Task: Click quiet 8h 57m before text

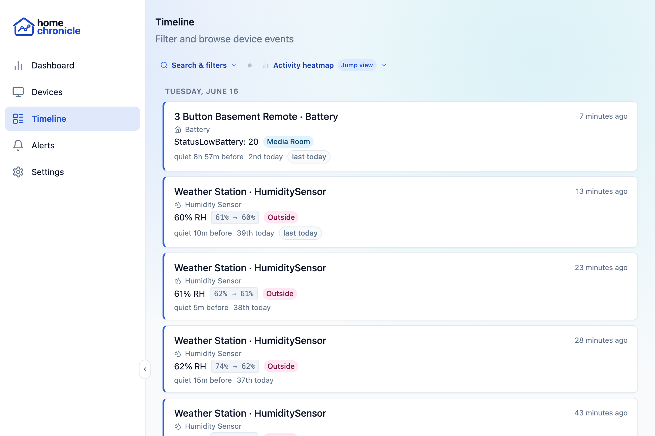Action: [209, 157]
